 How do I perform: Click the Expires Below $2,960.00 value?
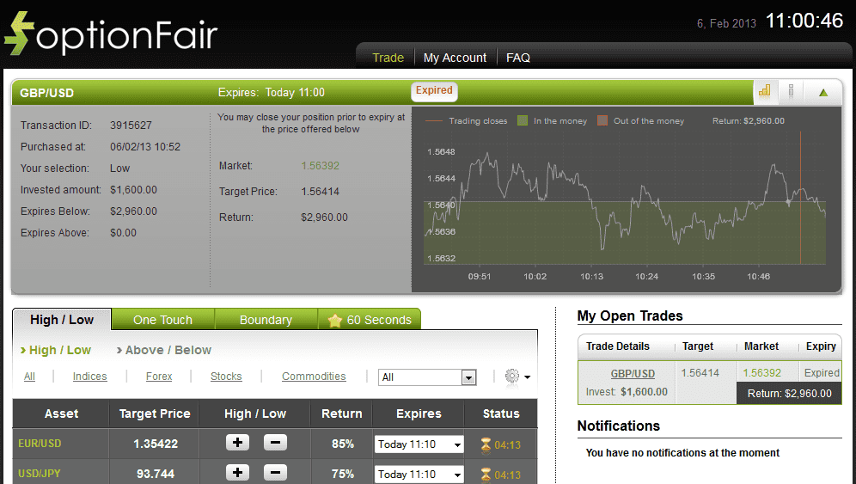coord(133,211)
